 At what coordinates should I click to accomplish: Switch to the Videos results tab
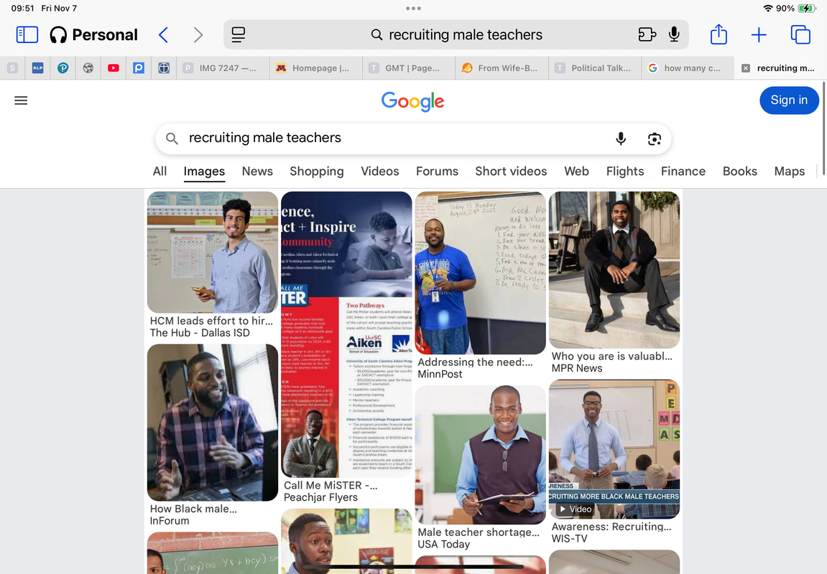(x=380, y=171)
